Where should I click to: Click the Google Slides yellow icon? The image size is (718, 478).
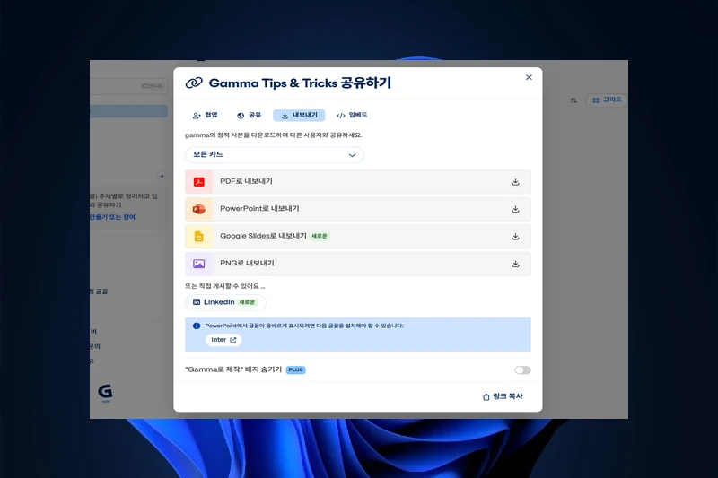coord(198,237)
